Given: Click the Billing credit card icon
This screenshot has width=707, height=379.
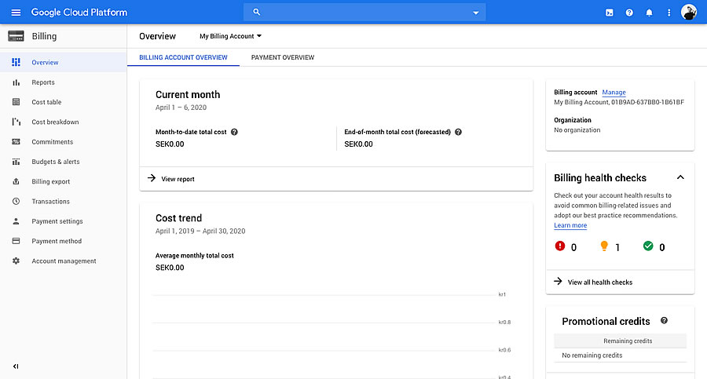Looking at the screenshot, I should [x=16, y=36].
